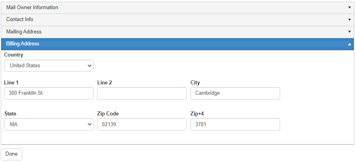The height and width of the screenshot is (162, 355).
Task: Click the Country dropdown chevron
Action: coord(89,66)
